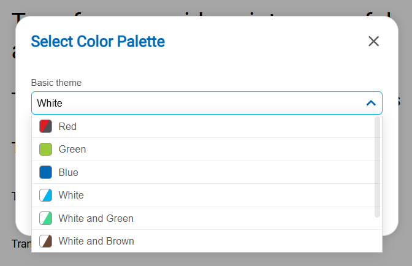Image resolution: width=412 pixels, height=266 pixels.
Task: Click the dropdown list scrollbar
Action: (377, 167)
